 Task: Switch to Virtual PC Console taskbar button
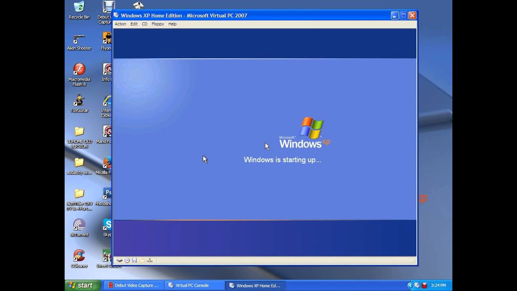[194, 285]
